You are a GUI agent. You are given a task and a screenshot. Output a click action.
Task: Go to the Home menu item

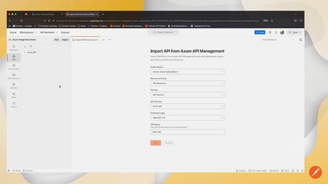tap(13, 32)
